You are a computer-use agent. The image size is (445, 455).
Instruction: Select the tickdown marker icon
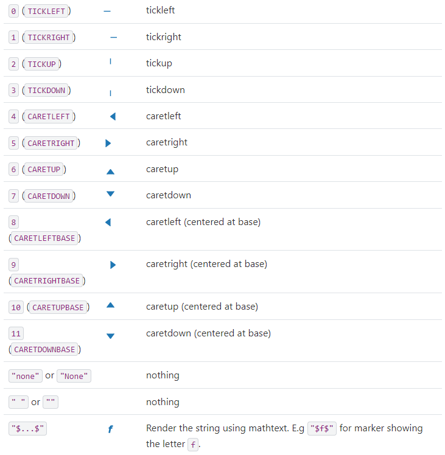pyautogui.click(x=110, y=93)
